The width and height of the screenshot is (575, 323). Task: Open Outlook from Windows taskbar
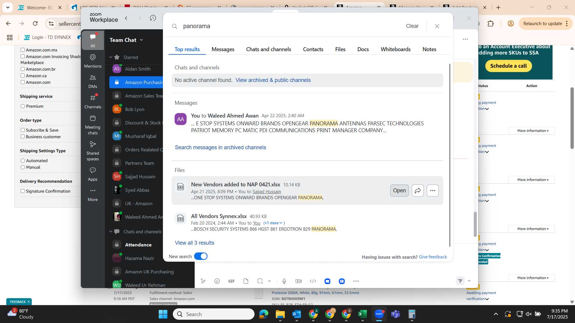[297, 314]
